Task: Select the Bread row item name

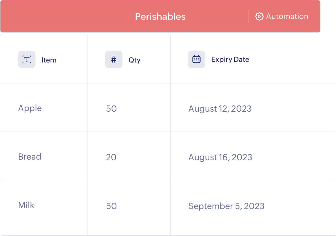Action: point(30,157)
